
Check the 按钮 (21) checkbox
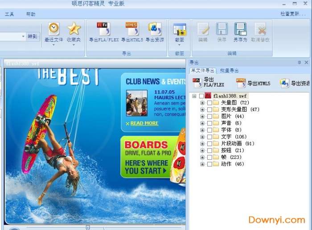(209, 150)
